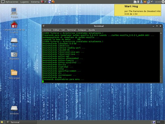The height and width of the screenshot is (124, 165).
Task: Click the 'Desinstalando qca-tls ...' line
Action: pos(56,64)
